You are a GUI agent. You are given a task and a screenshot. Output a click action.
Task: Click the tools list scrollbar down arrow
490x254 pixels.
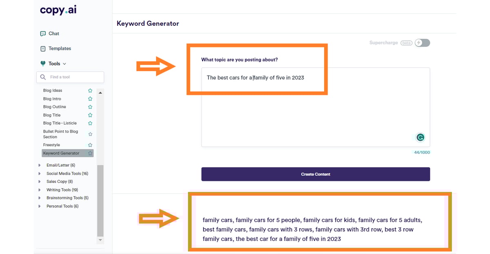point(100,240)
